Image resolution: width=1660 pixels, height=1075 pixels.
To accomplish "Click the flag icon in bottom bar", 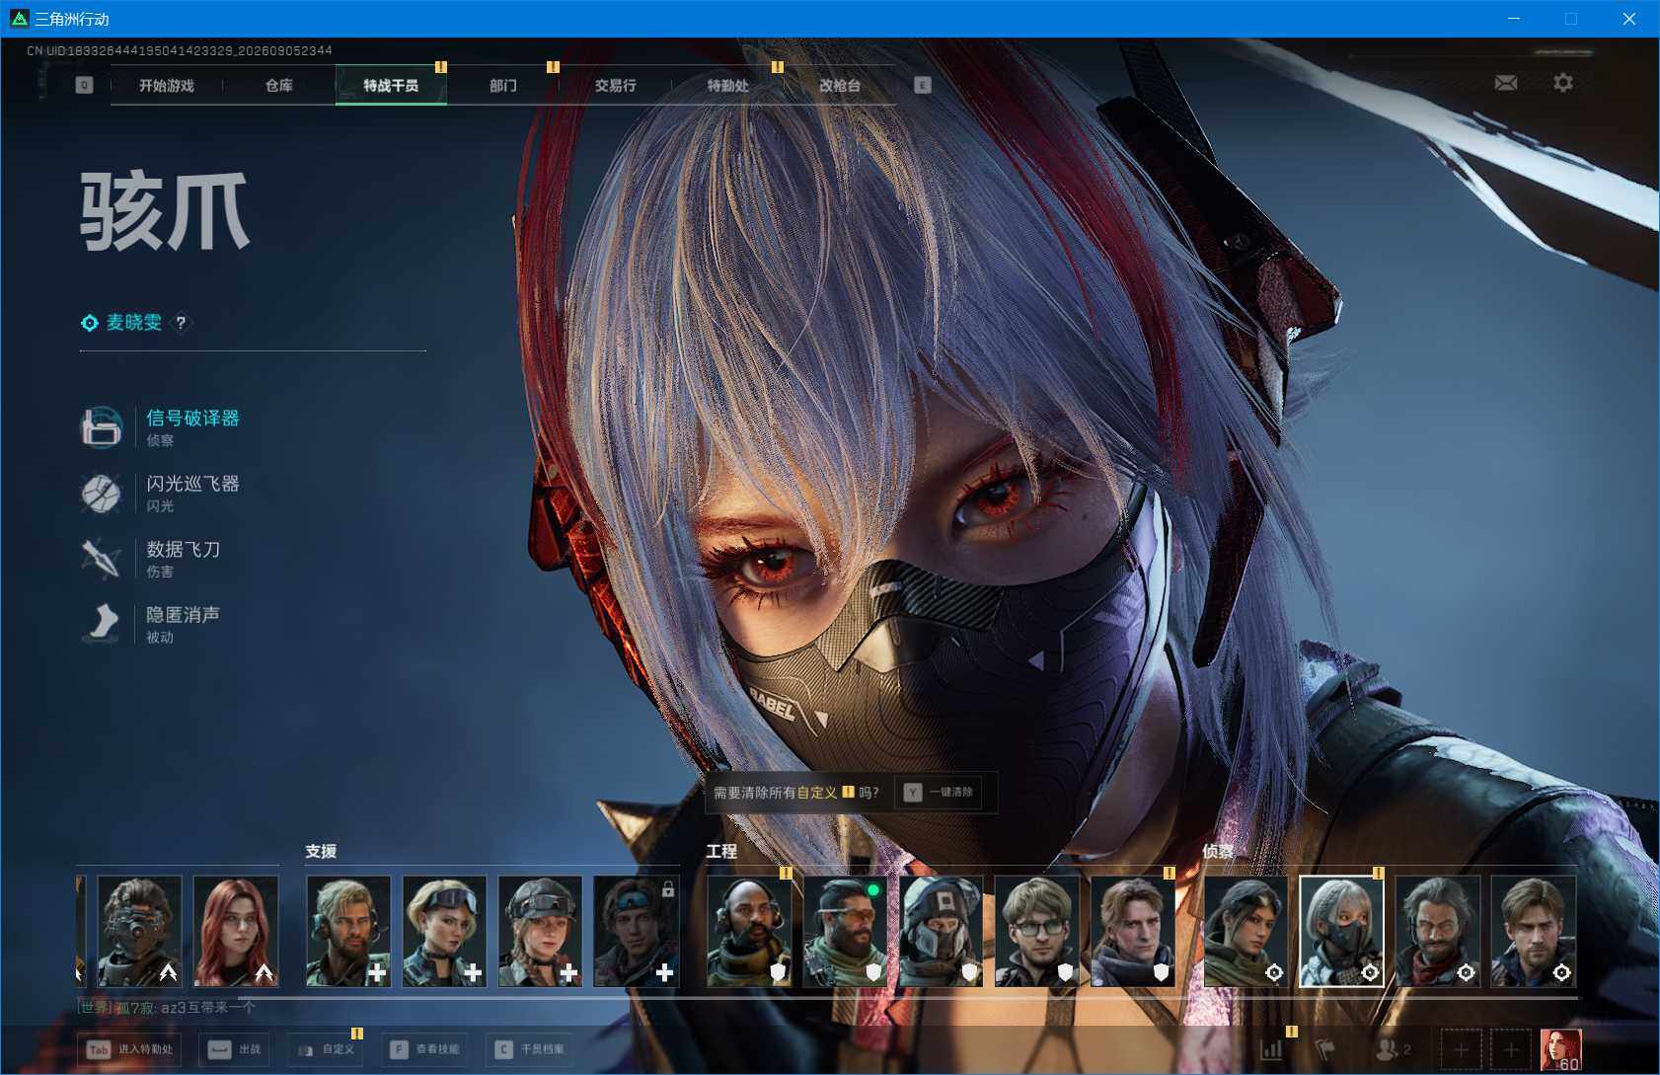I will coord(1326,1049).
